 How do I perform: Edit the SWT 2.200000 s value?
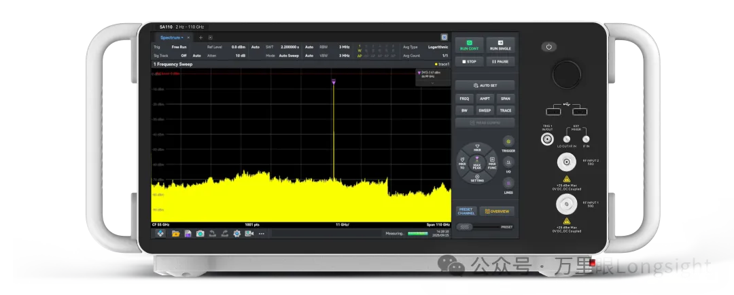point(290,48)
